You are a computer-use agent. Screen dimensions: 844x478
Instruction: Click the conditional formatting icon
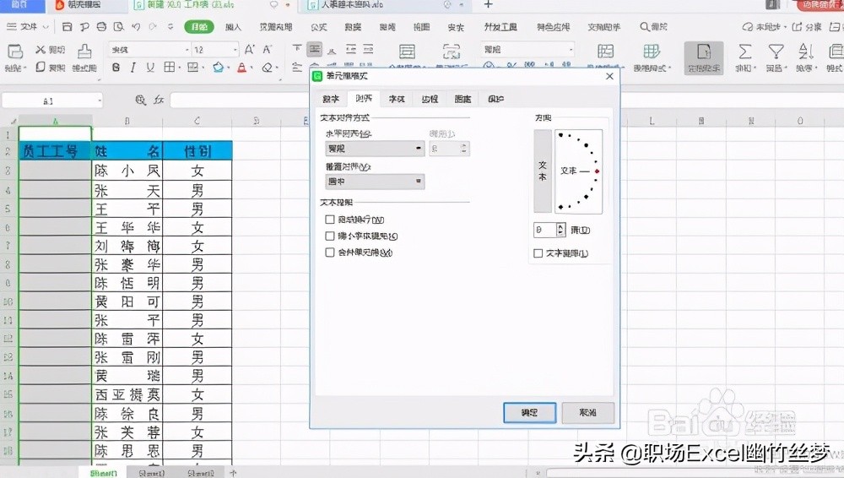pyautogui.click(x=605, y=52)
